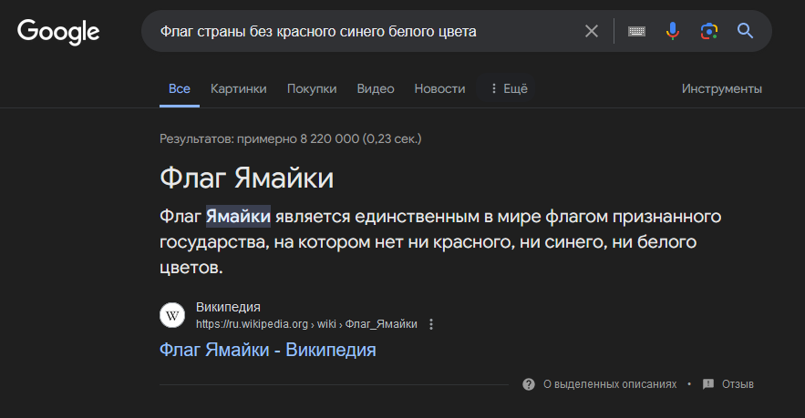The image size is (805, 418).
Task: Click the Отзыв feedback link
Action: [x=738, y=384]
